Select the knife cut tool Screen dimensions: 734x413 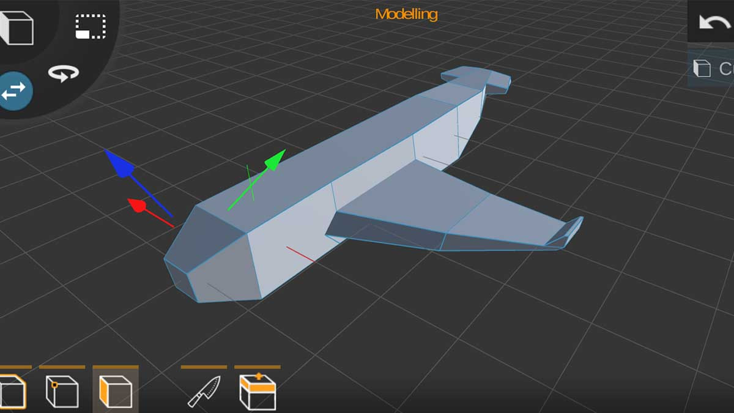(204, 392)
